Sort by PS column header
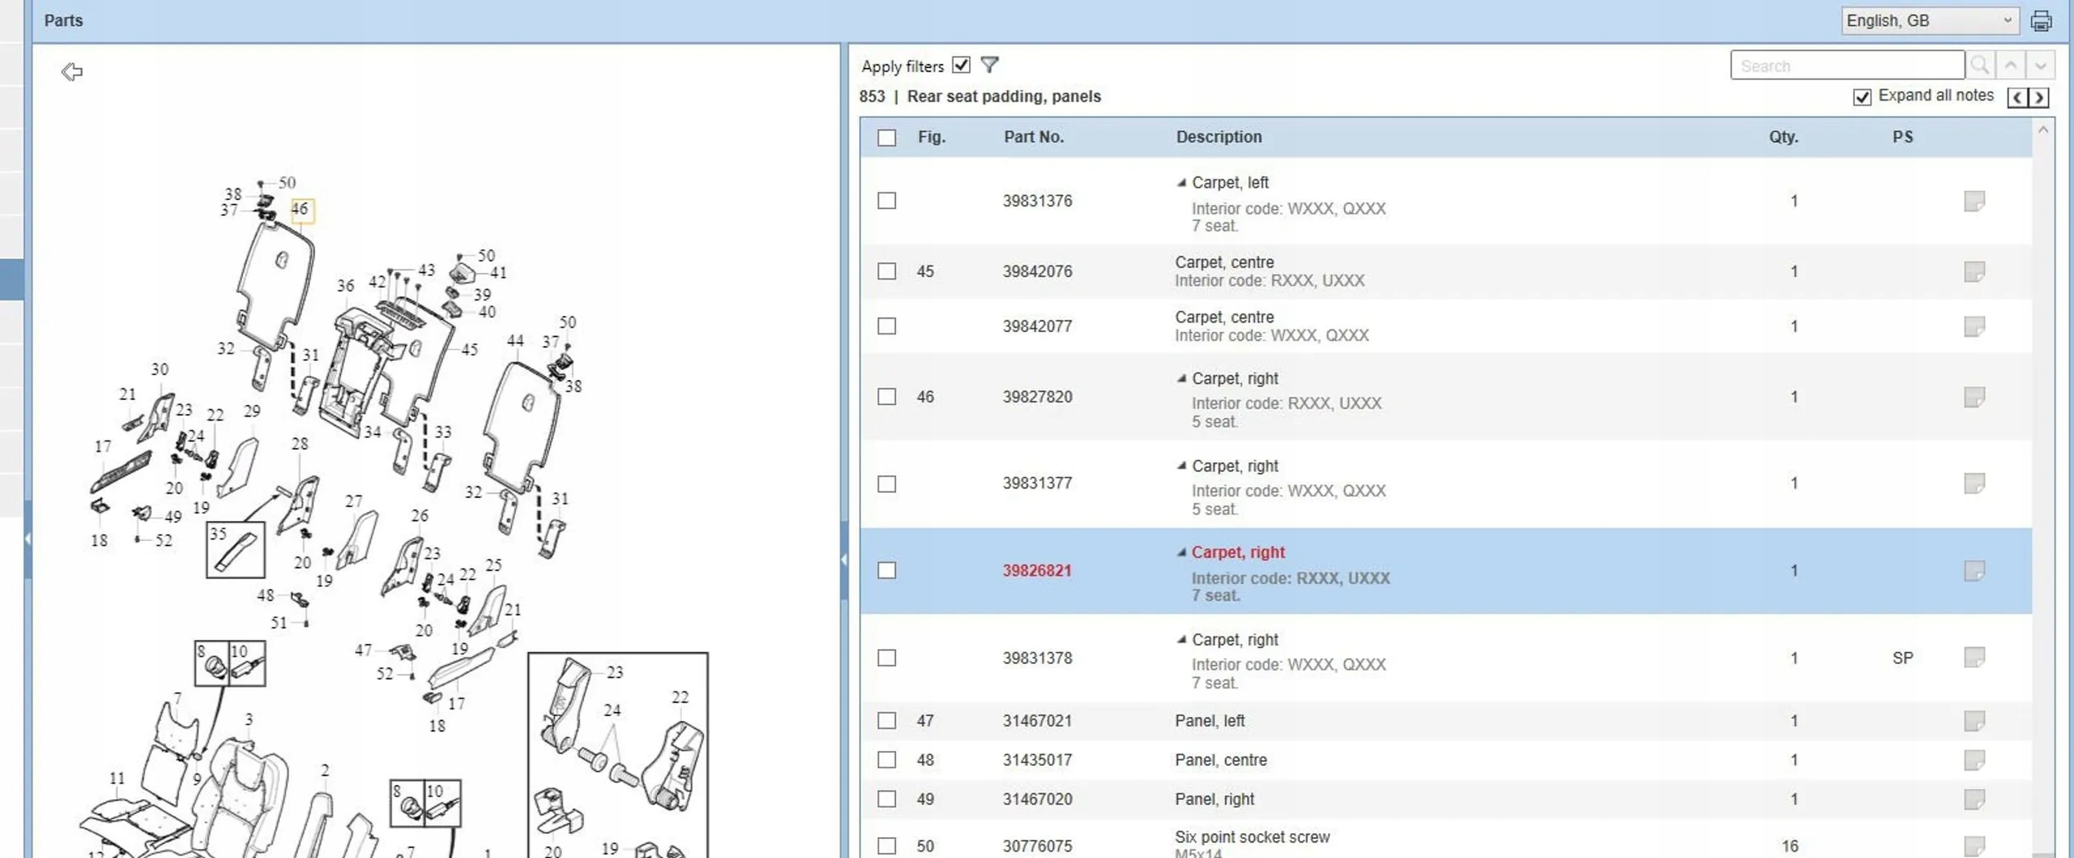Viewport: 2074px width, 858px height. (1903, 137)
